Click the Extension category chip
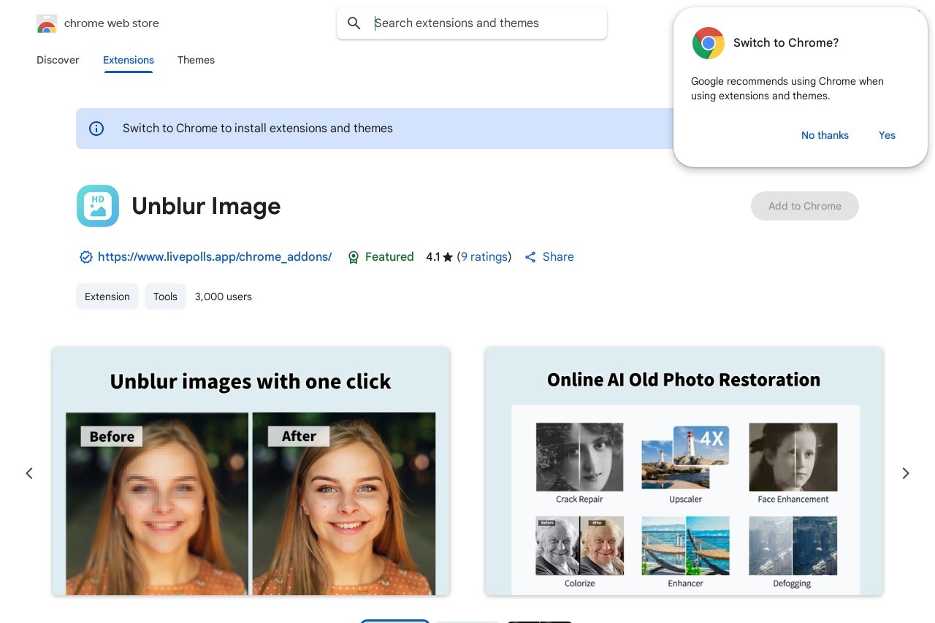Viewport: 935px width, 623px height. coord(107,297)
